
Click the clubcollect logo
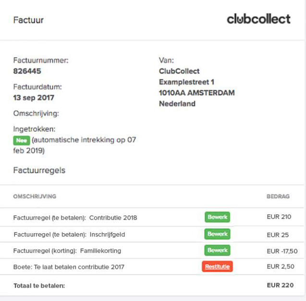coord(258,19)
